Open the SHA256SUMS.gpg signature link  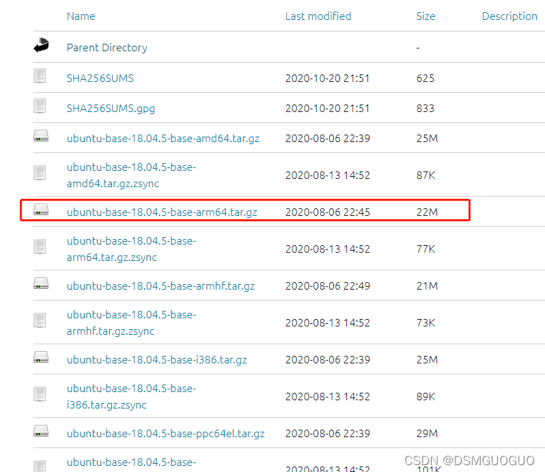[111, 109]
